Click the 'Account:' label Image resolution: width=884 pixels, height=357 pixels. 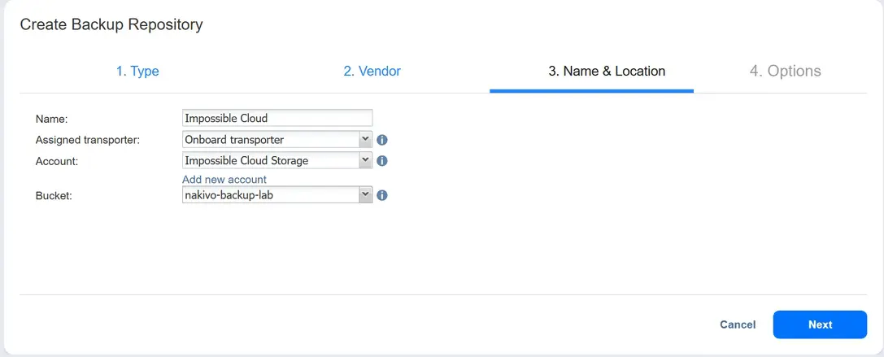pos(56,161)
